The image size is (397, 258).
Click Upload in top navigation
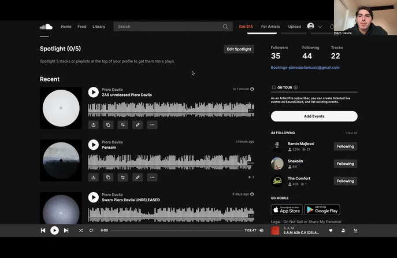point(295,27)
